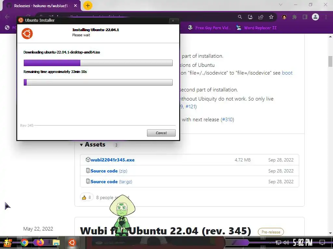Open the volume icon in system tray
Viewport: 333px width, 249px height.
pos(286,243)
